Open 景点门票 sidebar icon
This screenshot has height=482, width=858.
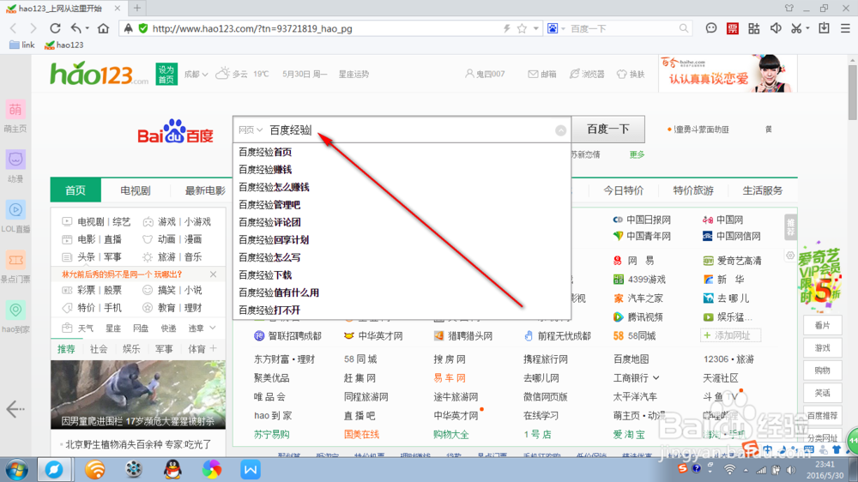coord(15,268)
